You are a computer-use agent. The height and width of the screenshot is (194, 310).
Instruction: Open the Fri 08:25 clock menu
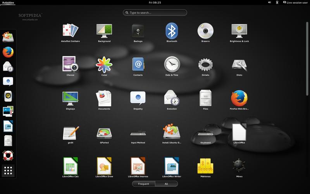click(155, 3)
